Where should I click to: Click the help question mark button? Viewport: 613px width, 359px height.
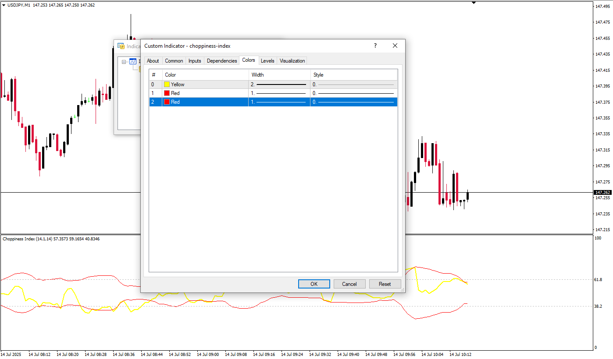coord(375,46)
